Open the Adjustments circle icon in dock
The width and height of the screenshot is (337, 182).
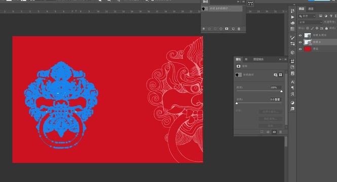pyautogui.click(x=292, y=103)
